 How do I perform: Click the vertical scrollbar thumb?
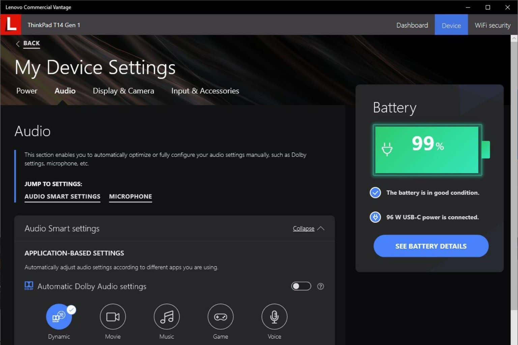(x=514, y=175)
